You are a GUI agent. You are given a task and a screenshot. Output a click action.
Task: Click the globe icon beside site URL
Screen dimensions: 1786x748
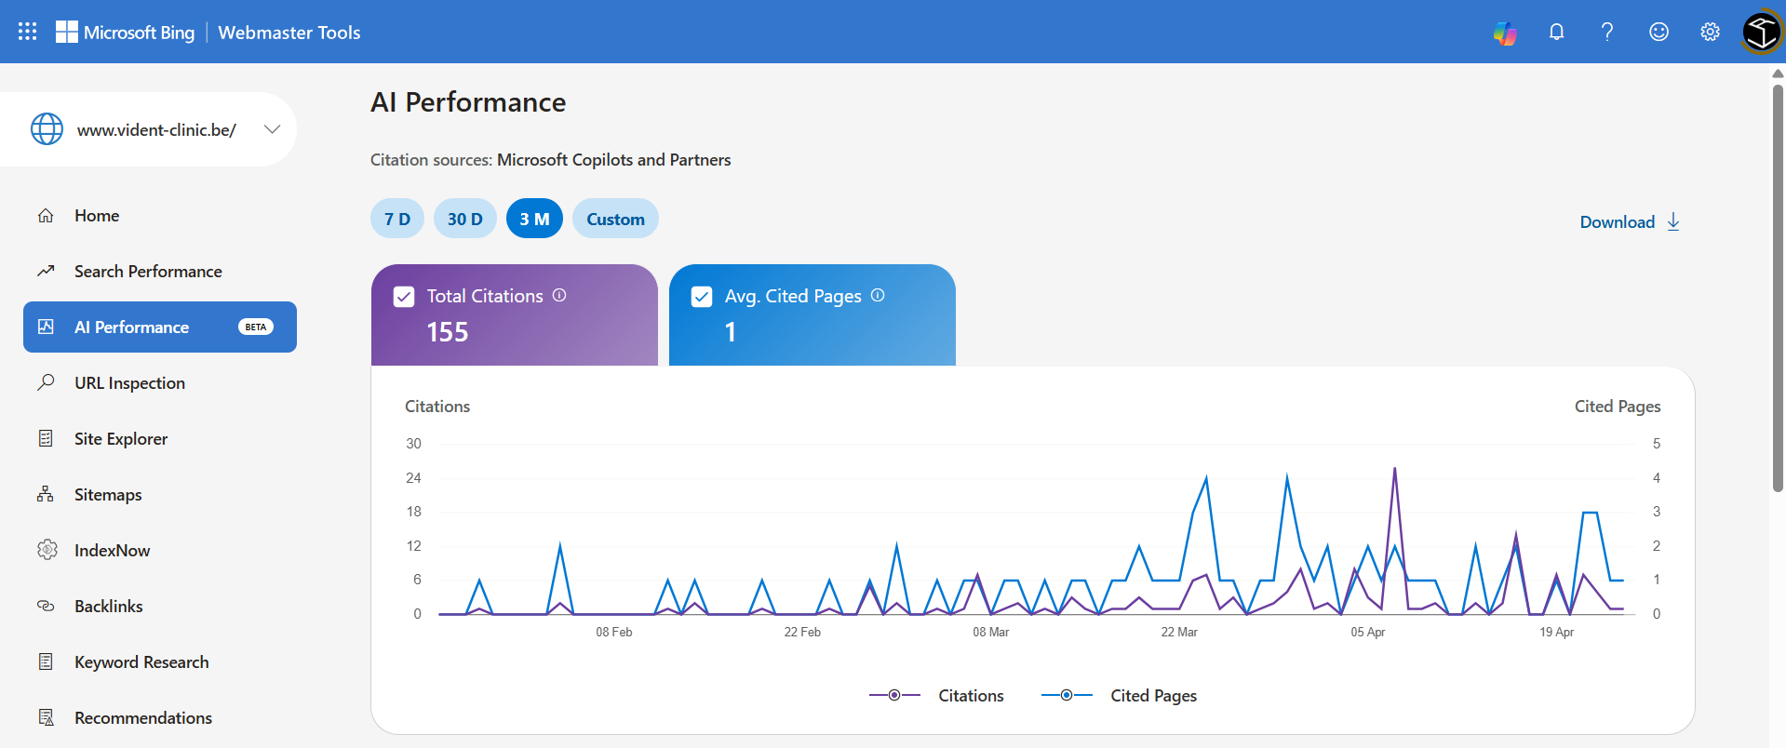[47, 129]
